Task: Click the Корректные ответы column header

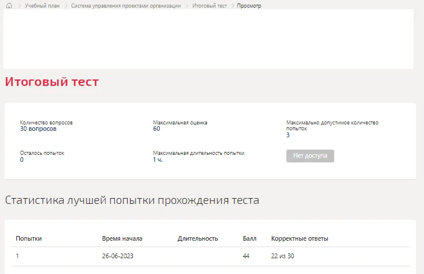Action: [x=300, y=238]
